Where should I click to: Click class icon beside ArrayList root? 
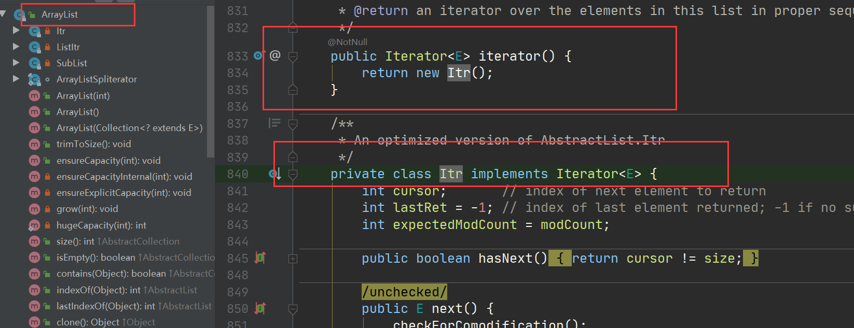pyautogui.click(x=19, y=15)
